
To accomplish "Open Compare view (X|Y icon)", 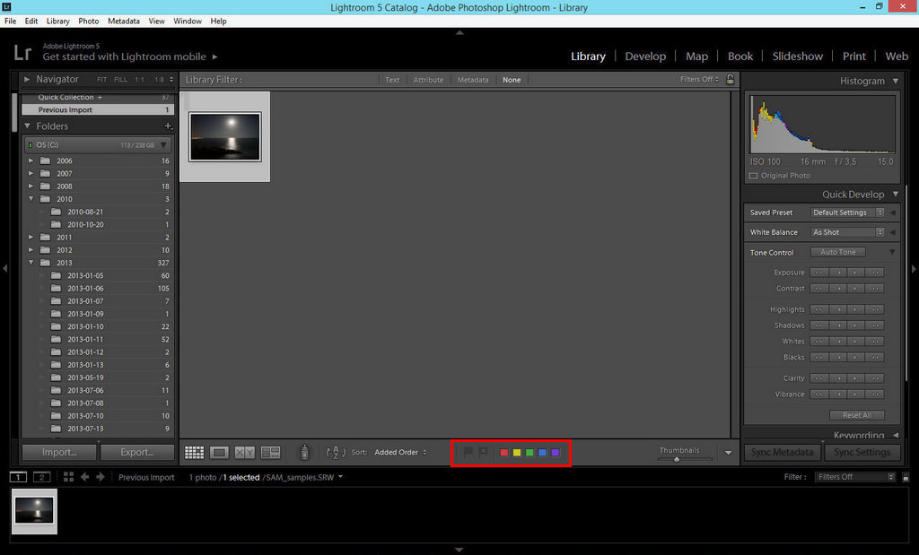I will tap(244, 453).
